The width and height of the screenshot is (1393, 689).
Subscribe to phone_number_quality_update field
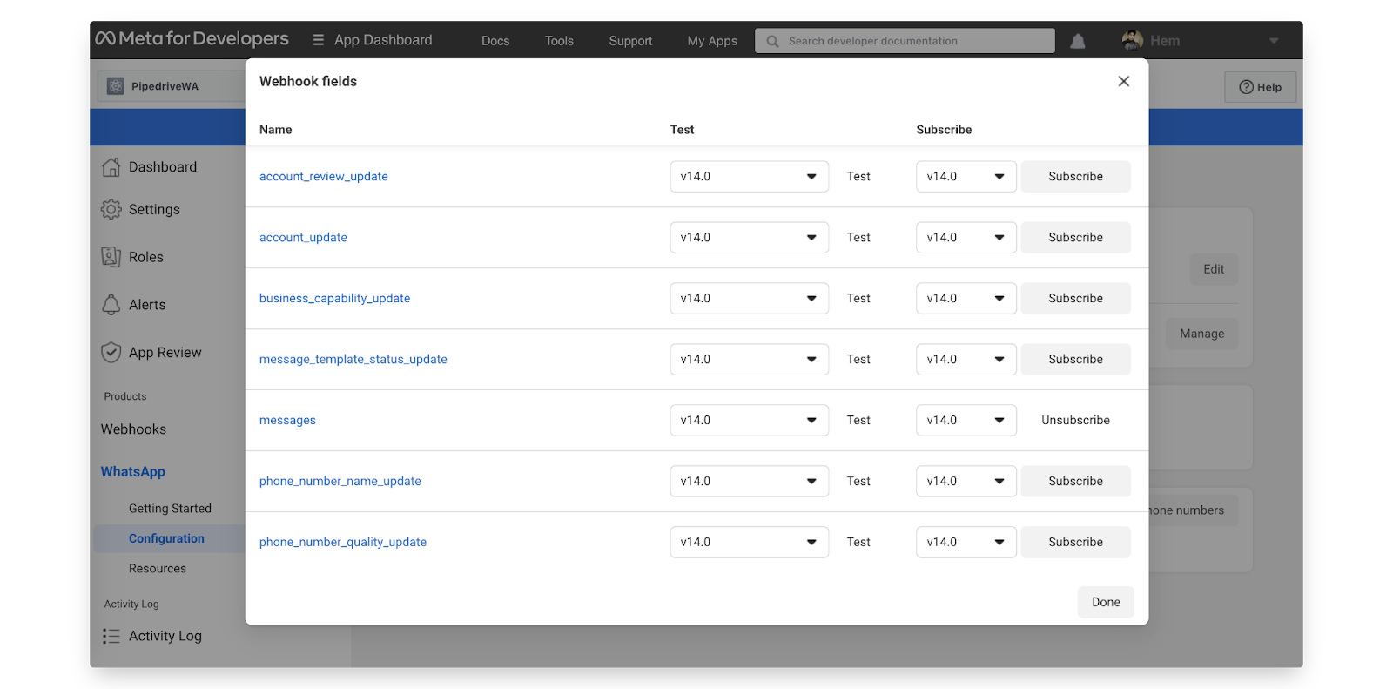1075,543
